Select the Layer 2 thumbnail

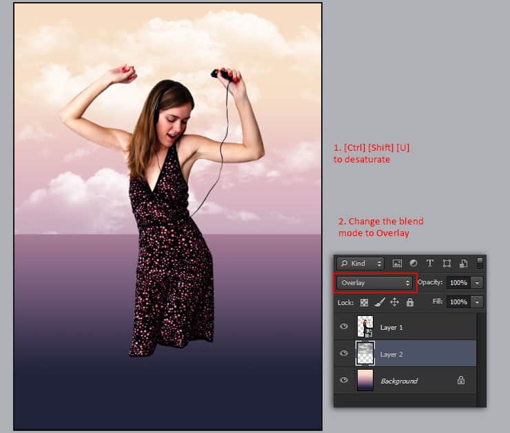(365, 353)
